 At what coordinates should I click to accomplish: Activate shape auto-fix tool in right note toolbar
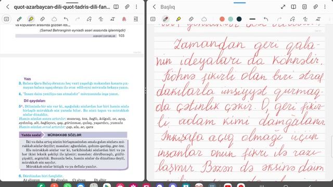[x=292, y=19]
